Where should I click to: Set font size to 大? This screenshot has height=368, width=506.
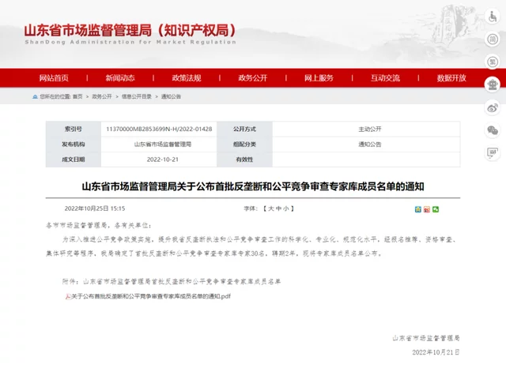pyautogui.click(x=270, y=208)
